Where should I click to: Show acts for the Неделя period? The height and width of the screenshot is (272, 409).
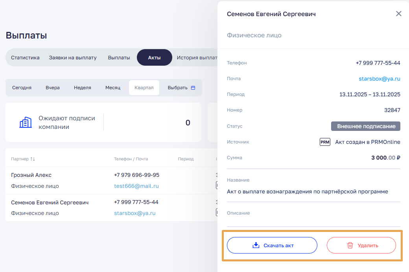click(83, 88)
